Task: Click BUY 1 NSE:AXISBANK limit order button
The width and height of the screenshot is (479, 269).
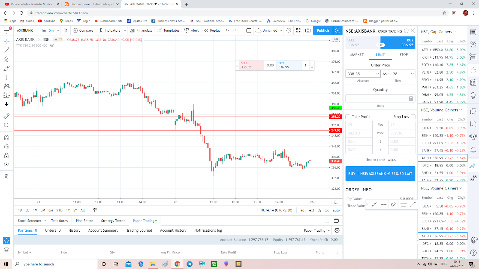Action: coord(380,174)
